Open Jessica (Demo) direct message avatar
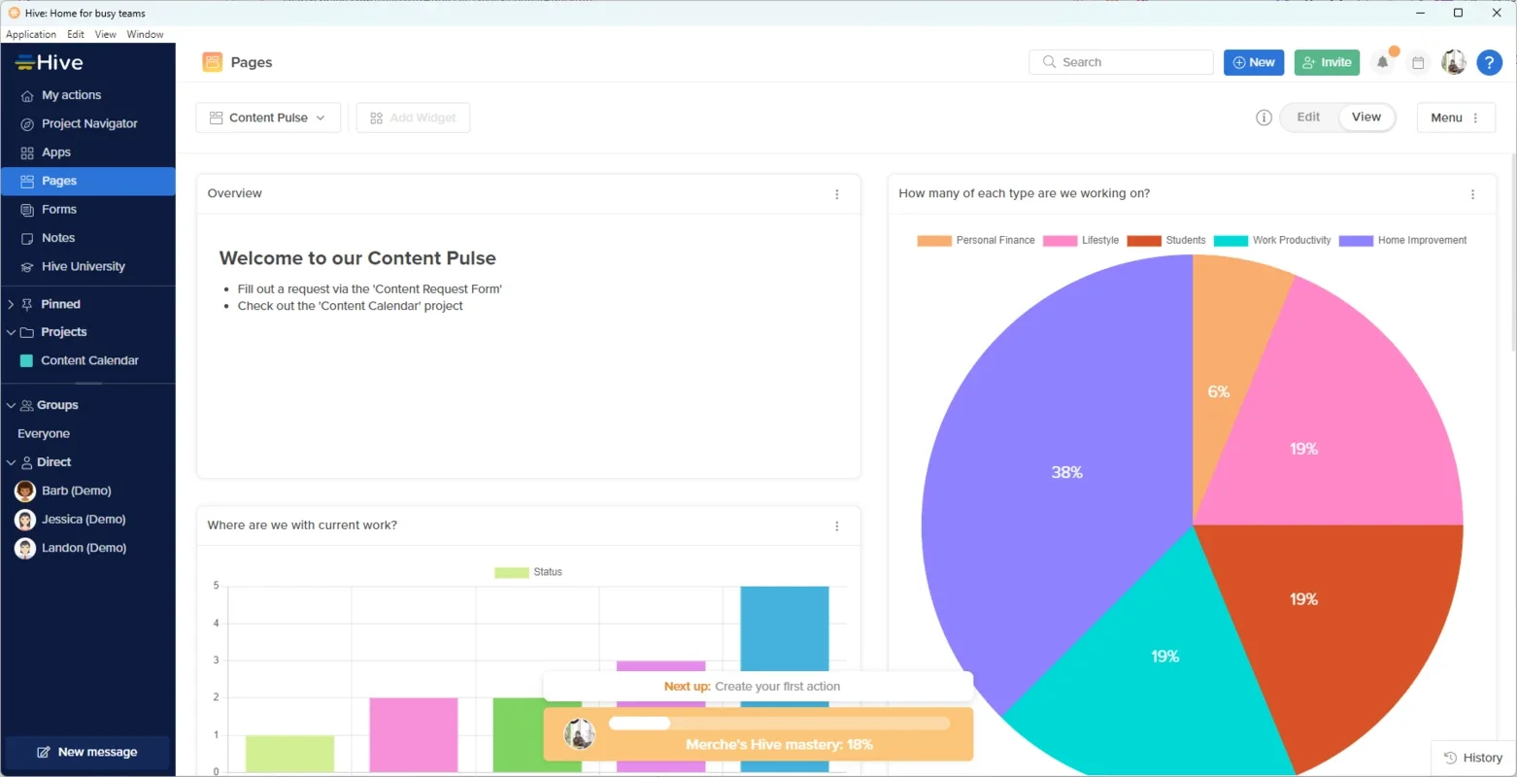 tap(25, 520)
